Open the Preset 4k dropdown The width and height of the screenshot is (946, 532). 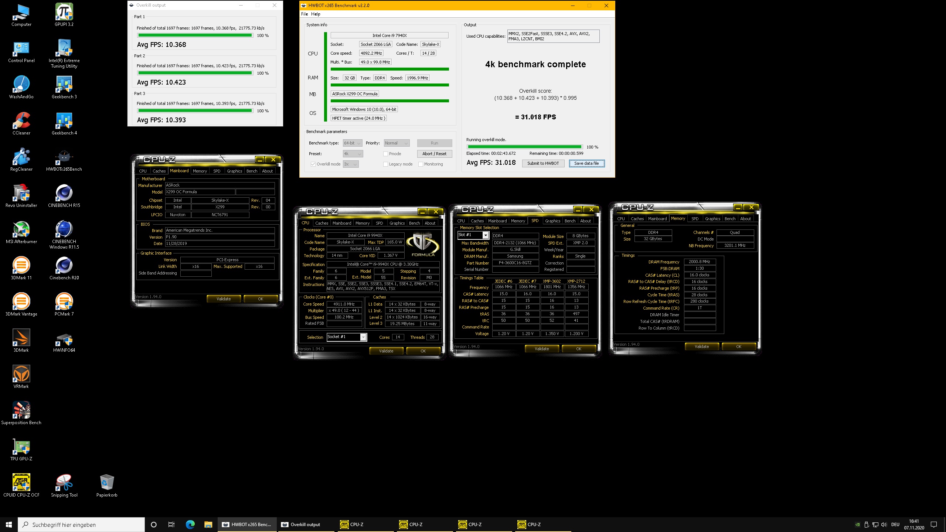pos(353,154)
